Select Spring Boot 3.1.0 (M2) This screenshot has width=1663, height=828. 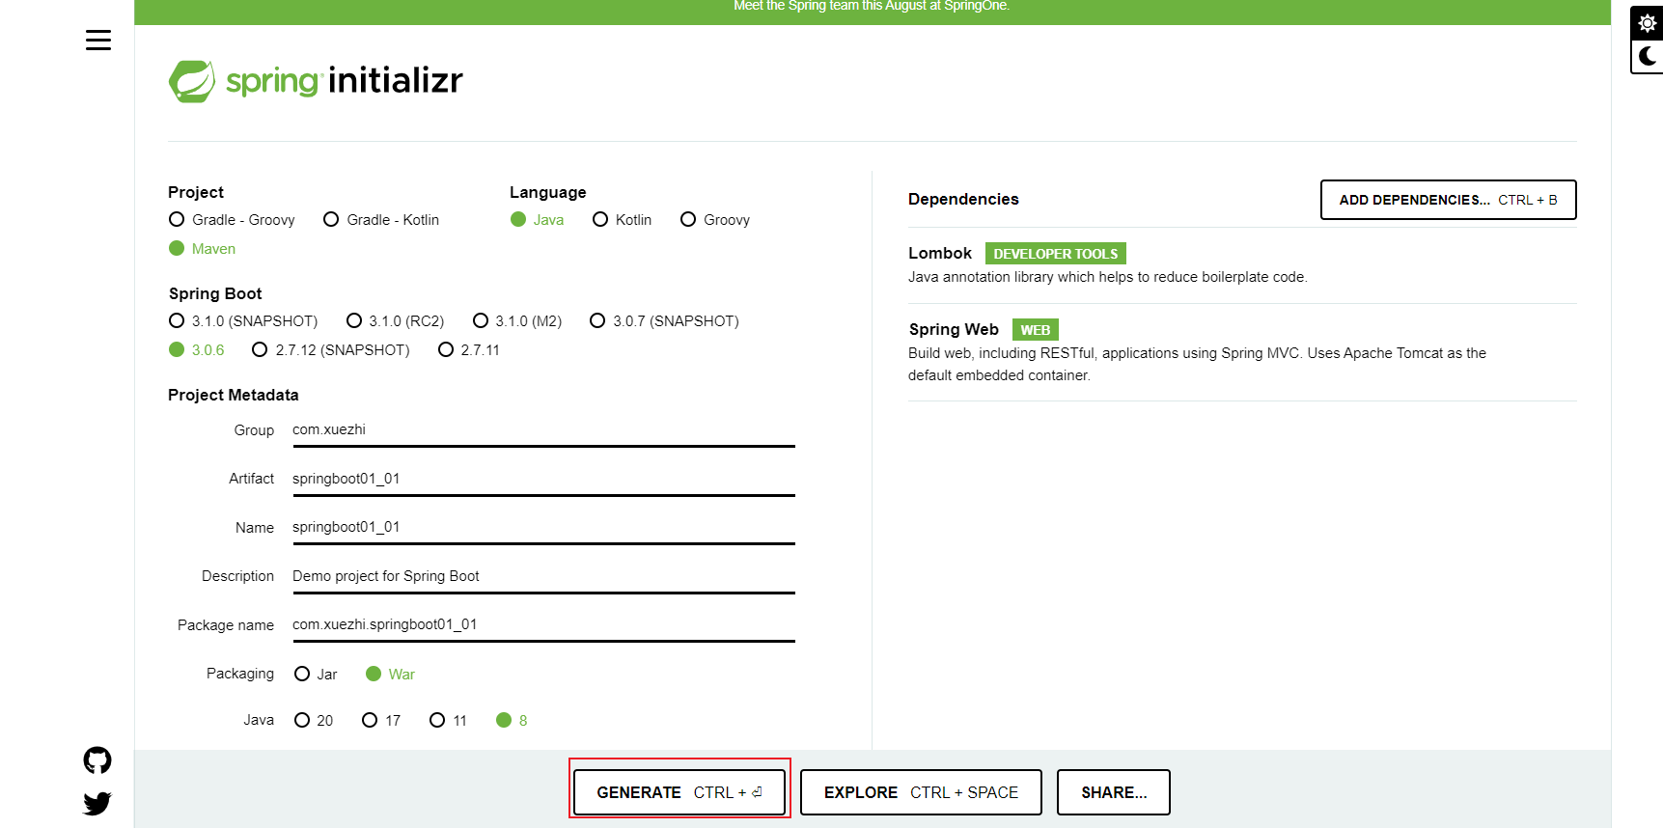pyautogui.click(x=517, y=321)
